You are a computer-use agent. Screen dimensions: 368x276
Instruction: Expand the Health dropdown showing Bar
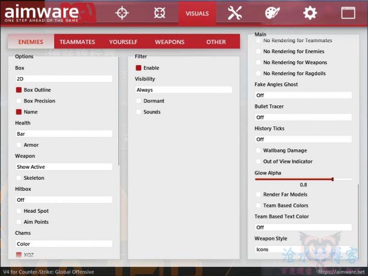pos(64,134)
